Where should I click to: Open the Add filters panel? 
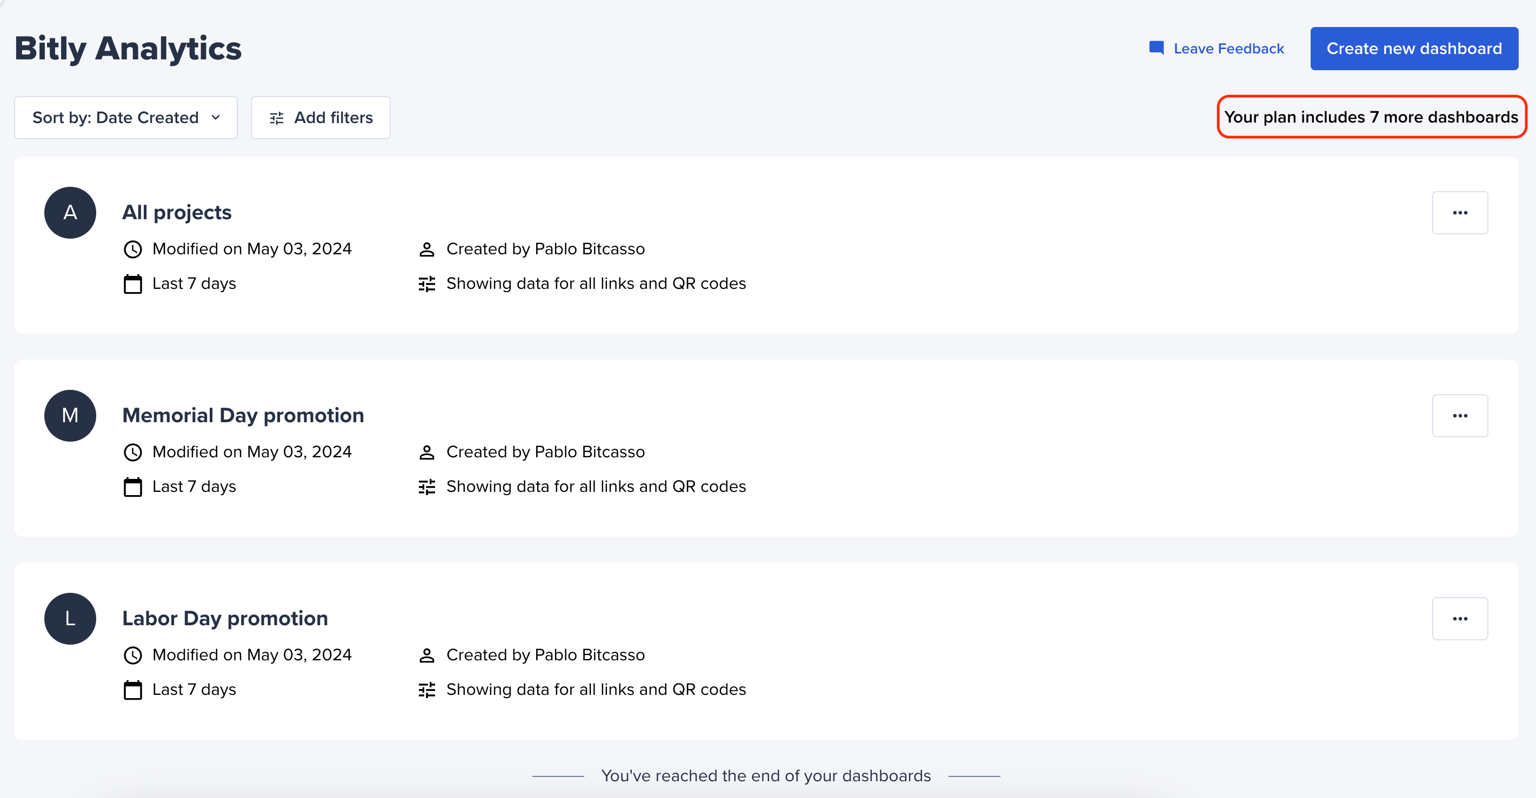(320, 117)
